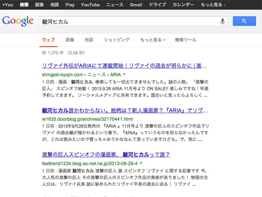
Task: Open +You in the top bar
Action: (x=7, y=5)
